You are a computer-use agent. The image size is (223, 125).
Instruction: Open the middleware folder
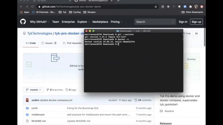coord(38,115)
